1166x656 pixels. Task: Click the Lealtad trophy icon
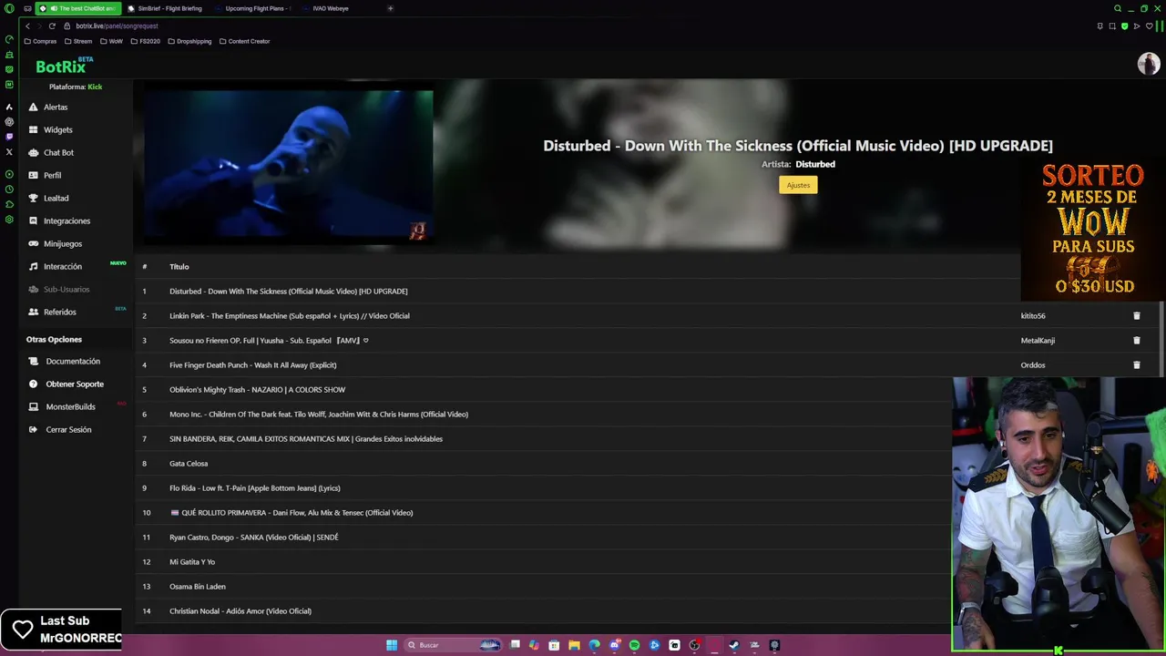pyautogui.click(x=34, y=198)
